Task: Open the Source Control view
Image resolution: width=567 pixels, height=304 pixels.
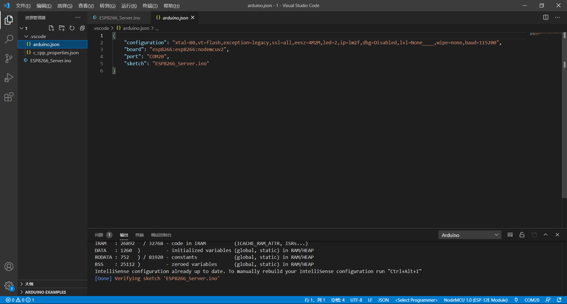Action: pyautogui.click(x=9, y=58)
